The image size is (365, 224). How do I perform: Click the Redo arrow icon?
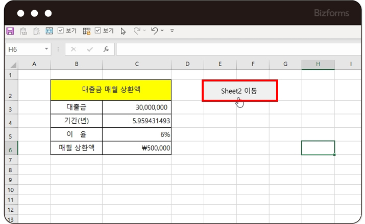(x=137, y=31)
